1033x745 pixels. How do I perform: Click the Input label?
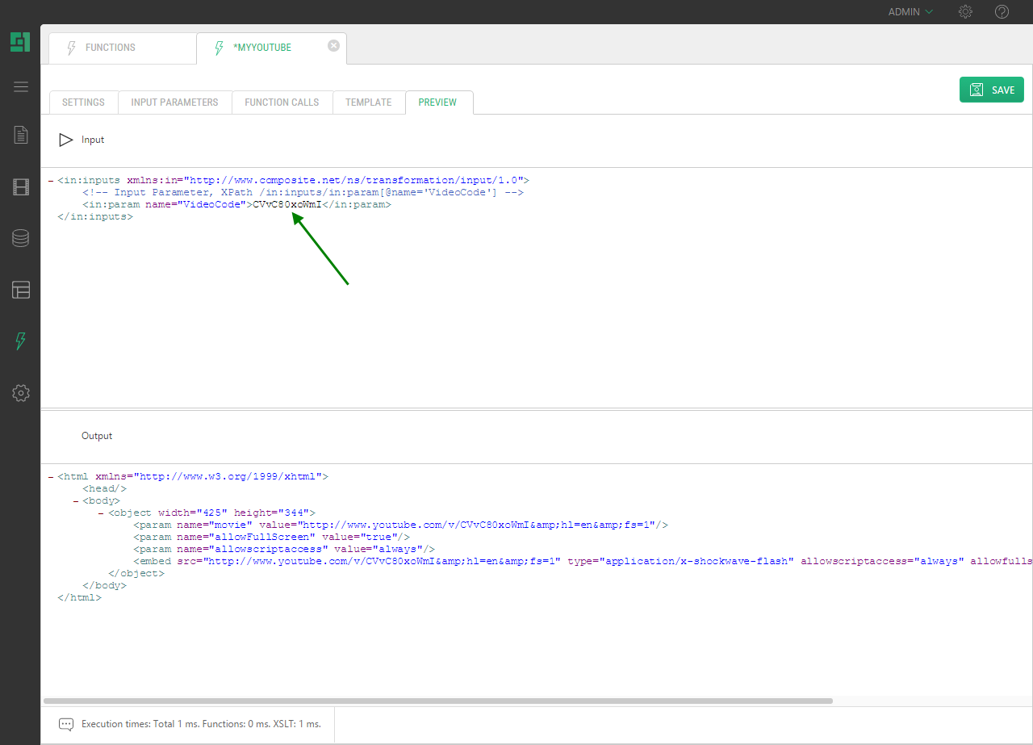point(93,140)
